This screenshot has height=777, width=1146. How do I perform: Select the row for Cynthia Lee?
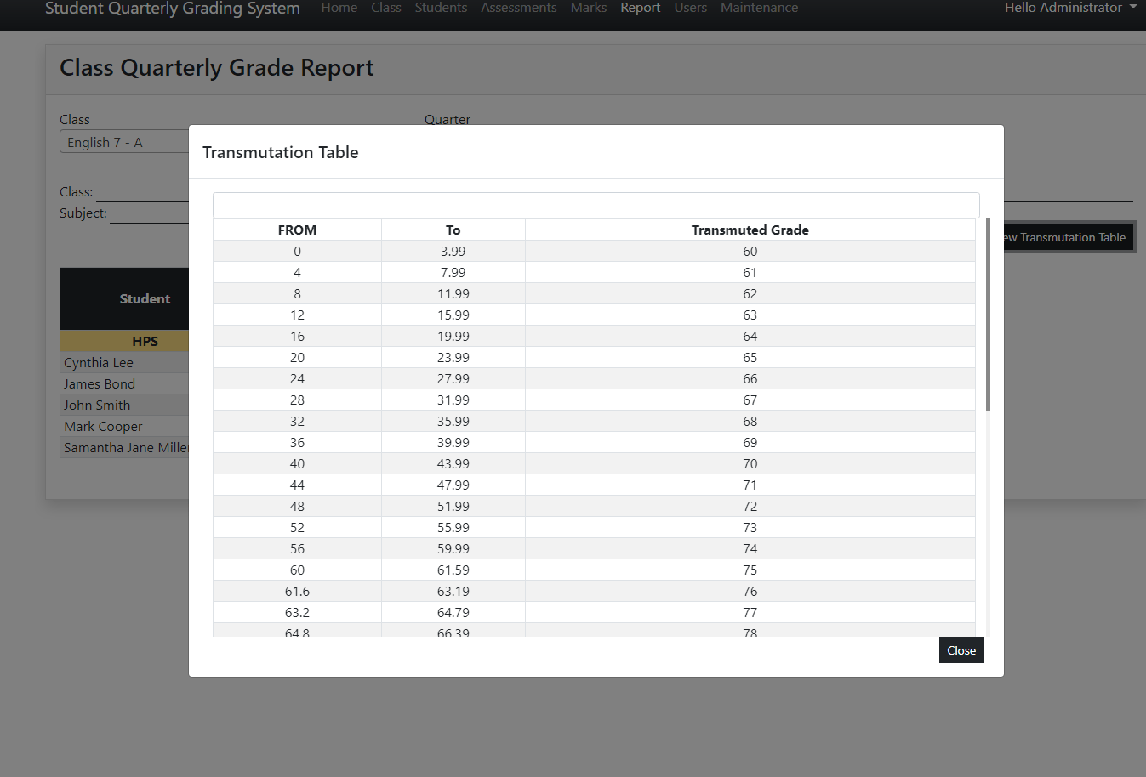(x=97, y=362)
